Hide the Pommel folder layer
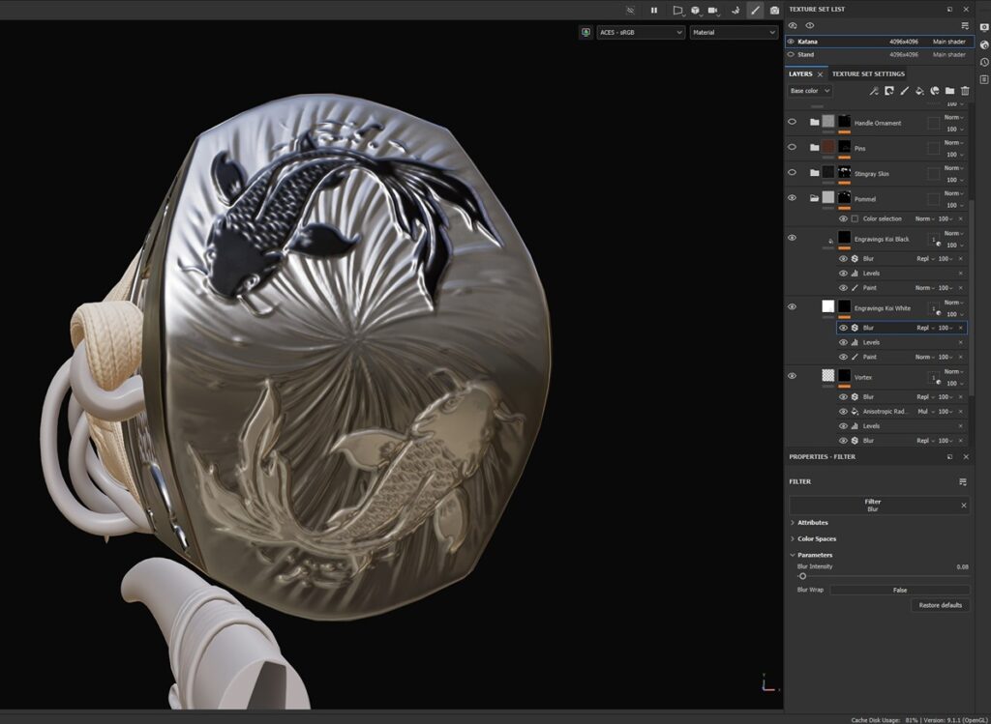991x724 pixels. [x=792, y=197]
